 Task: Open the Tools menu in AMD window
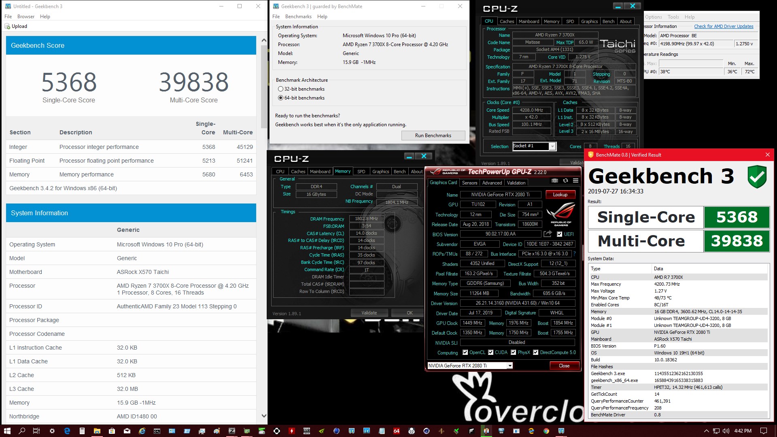673,17
